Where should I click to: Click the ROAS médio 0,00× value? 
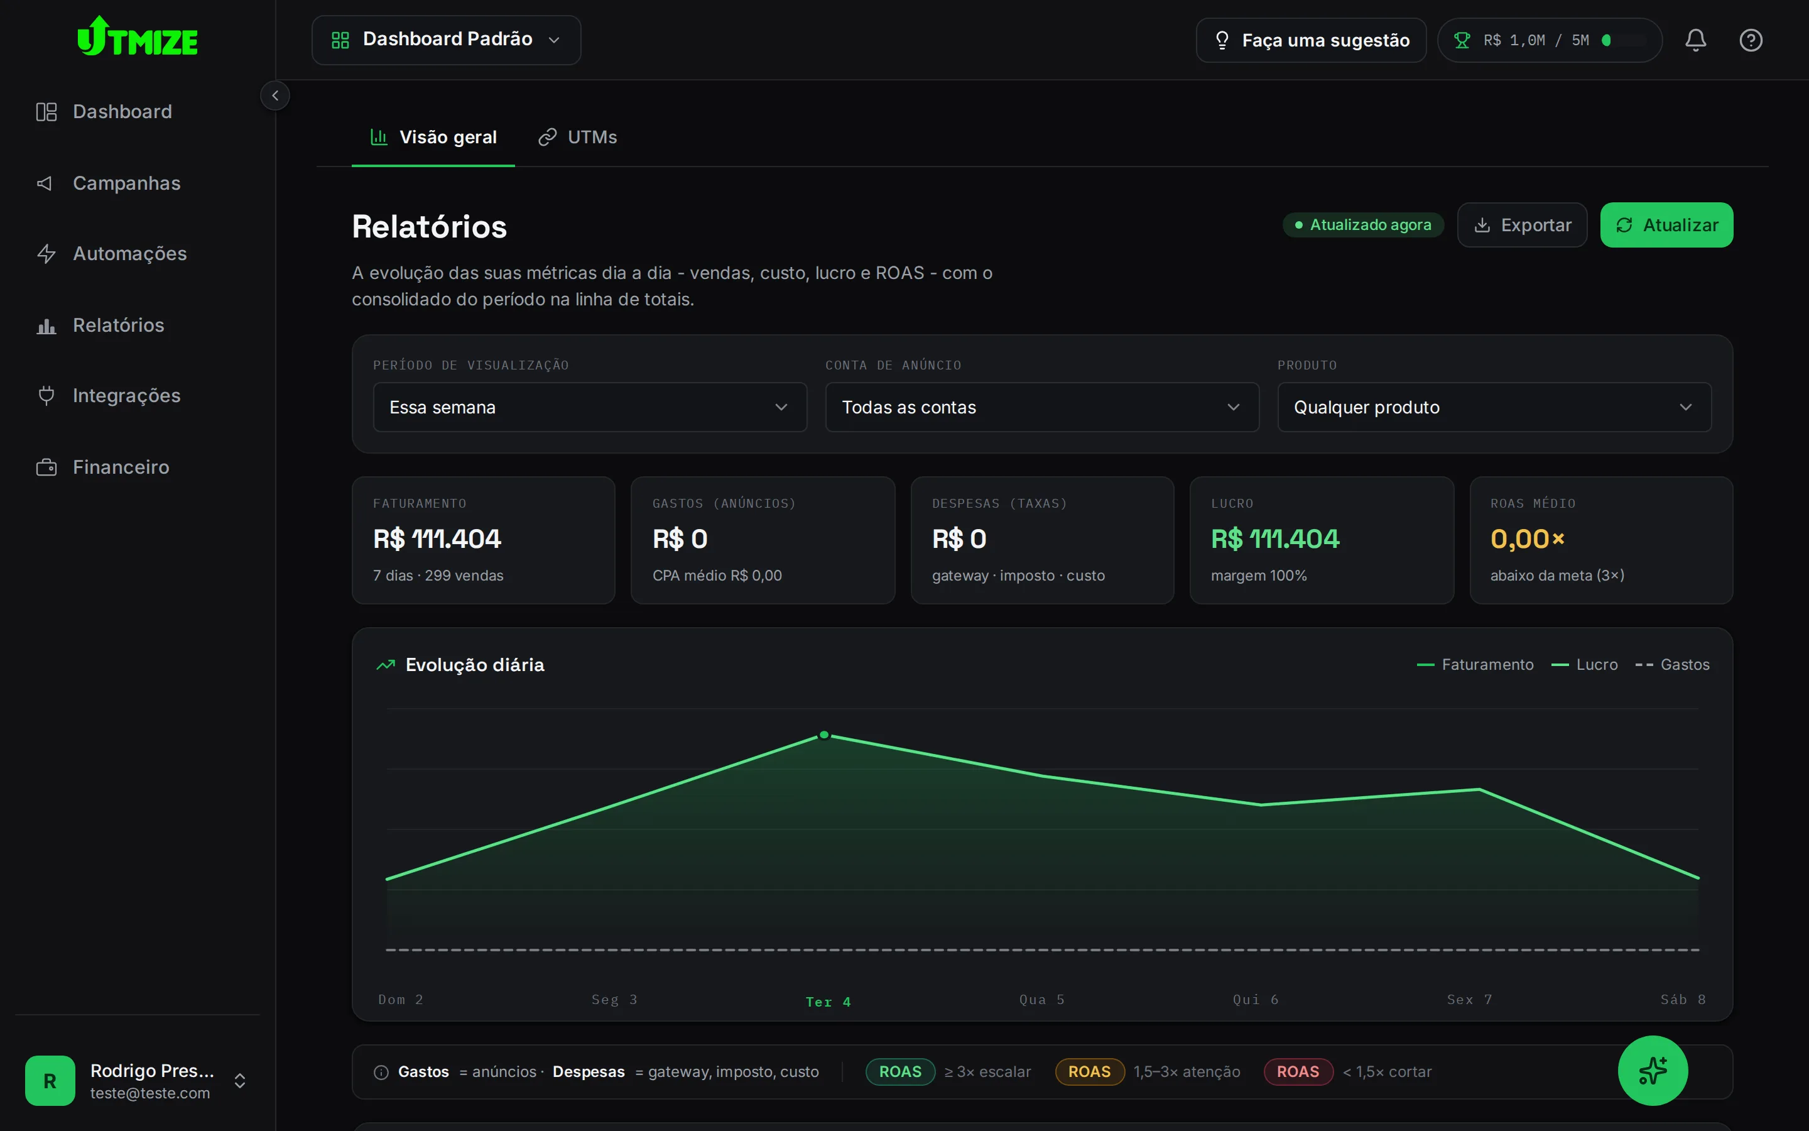tap(1527, 539)
